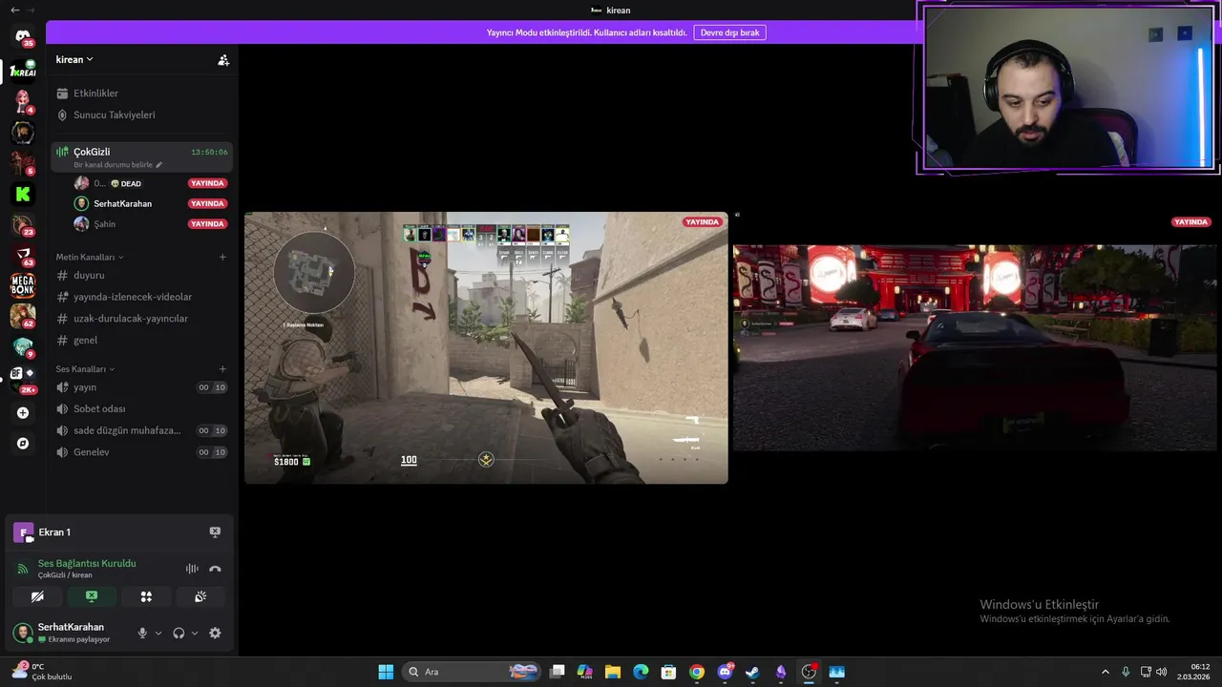This screenshot has height=687, width=1222.
Task: Select SerhatKarahan in voice list
Action: point(151,203)
